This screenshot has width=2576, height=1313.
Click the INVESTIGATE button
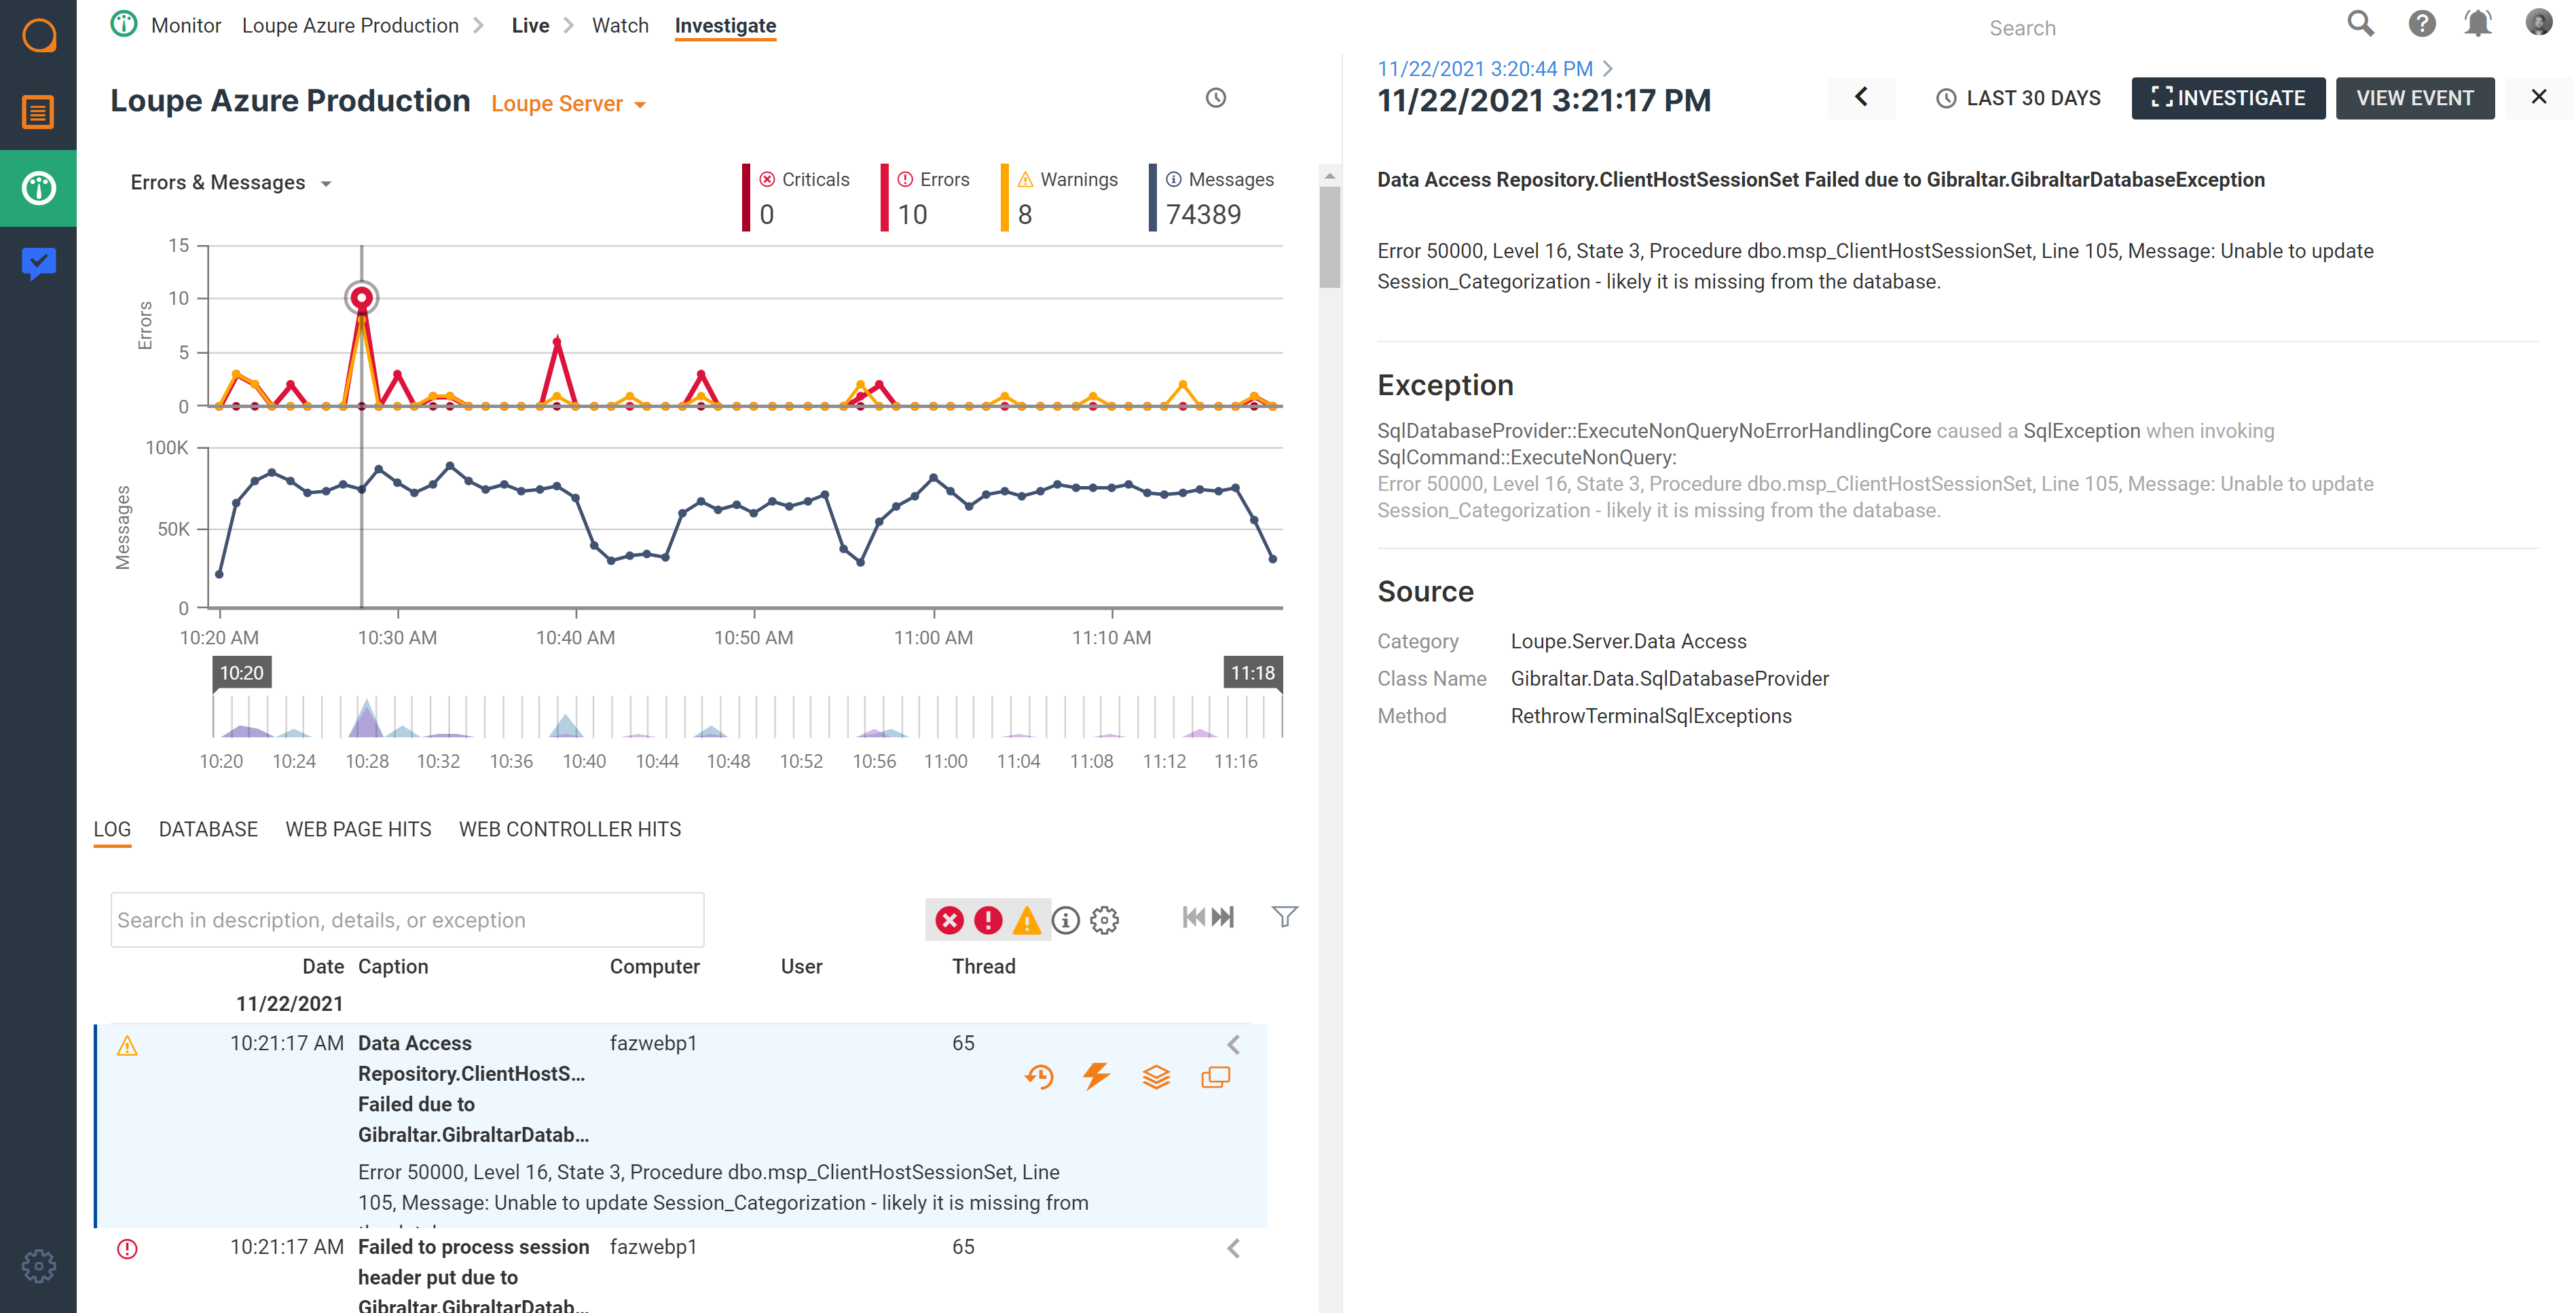(2228, 97)
